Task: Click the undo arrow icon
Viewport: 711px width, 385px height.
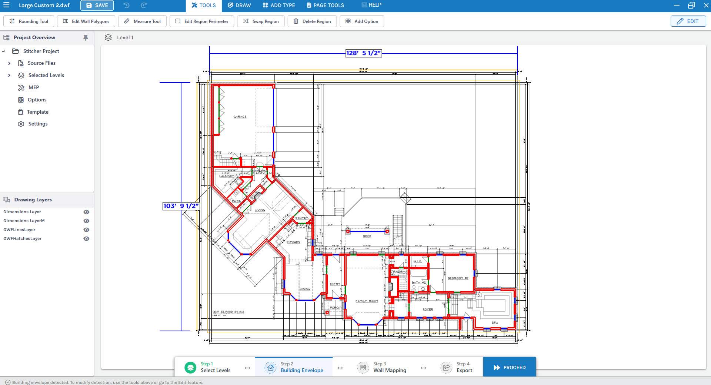Action: pos(126,5)
